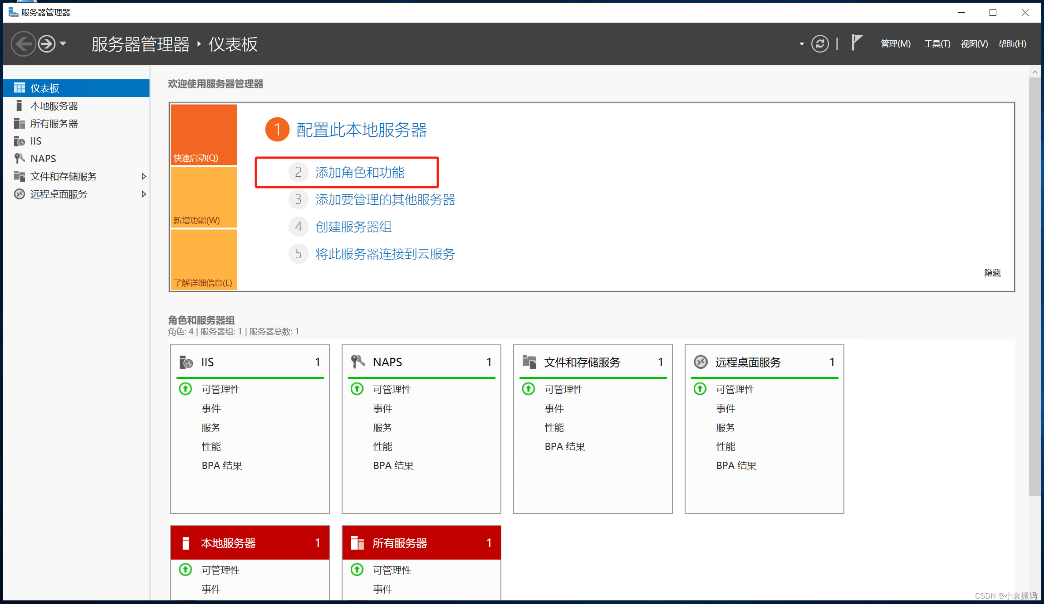Expand 远程桌面服务 sidebar arrow

[144, 194]
